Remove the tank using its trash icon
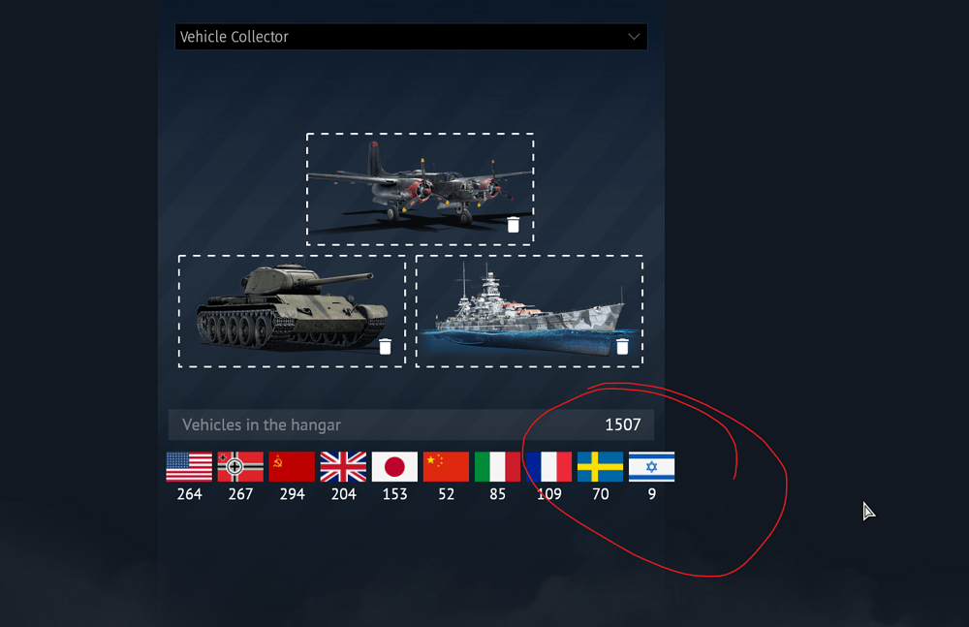The width and height of the screenshot is (969, 627). (385, 346)
